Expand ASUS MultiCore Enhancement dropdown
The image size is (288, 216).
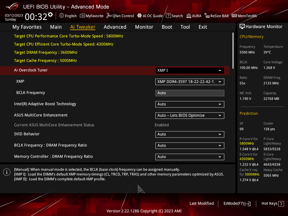coord(190,116)
